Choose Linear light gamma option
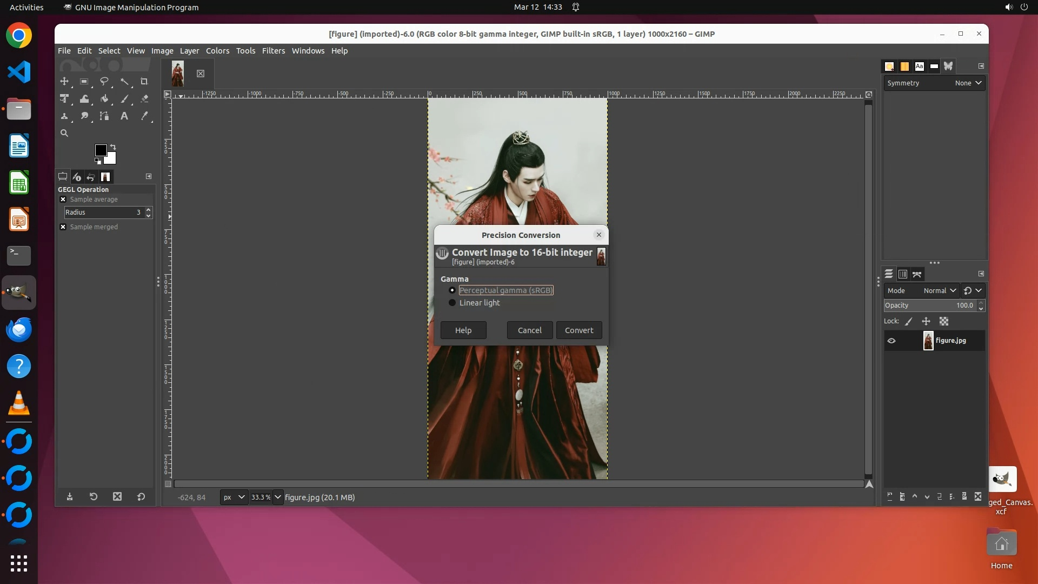 click(453, 303)
